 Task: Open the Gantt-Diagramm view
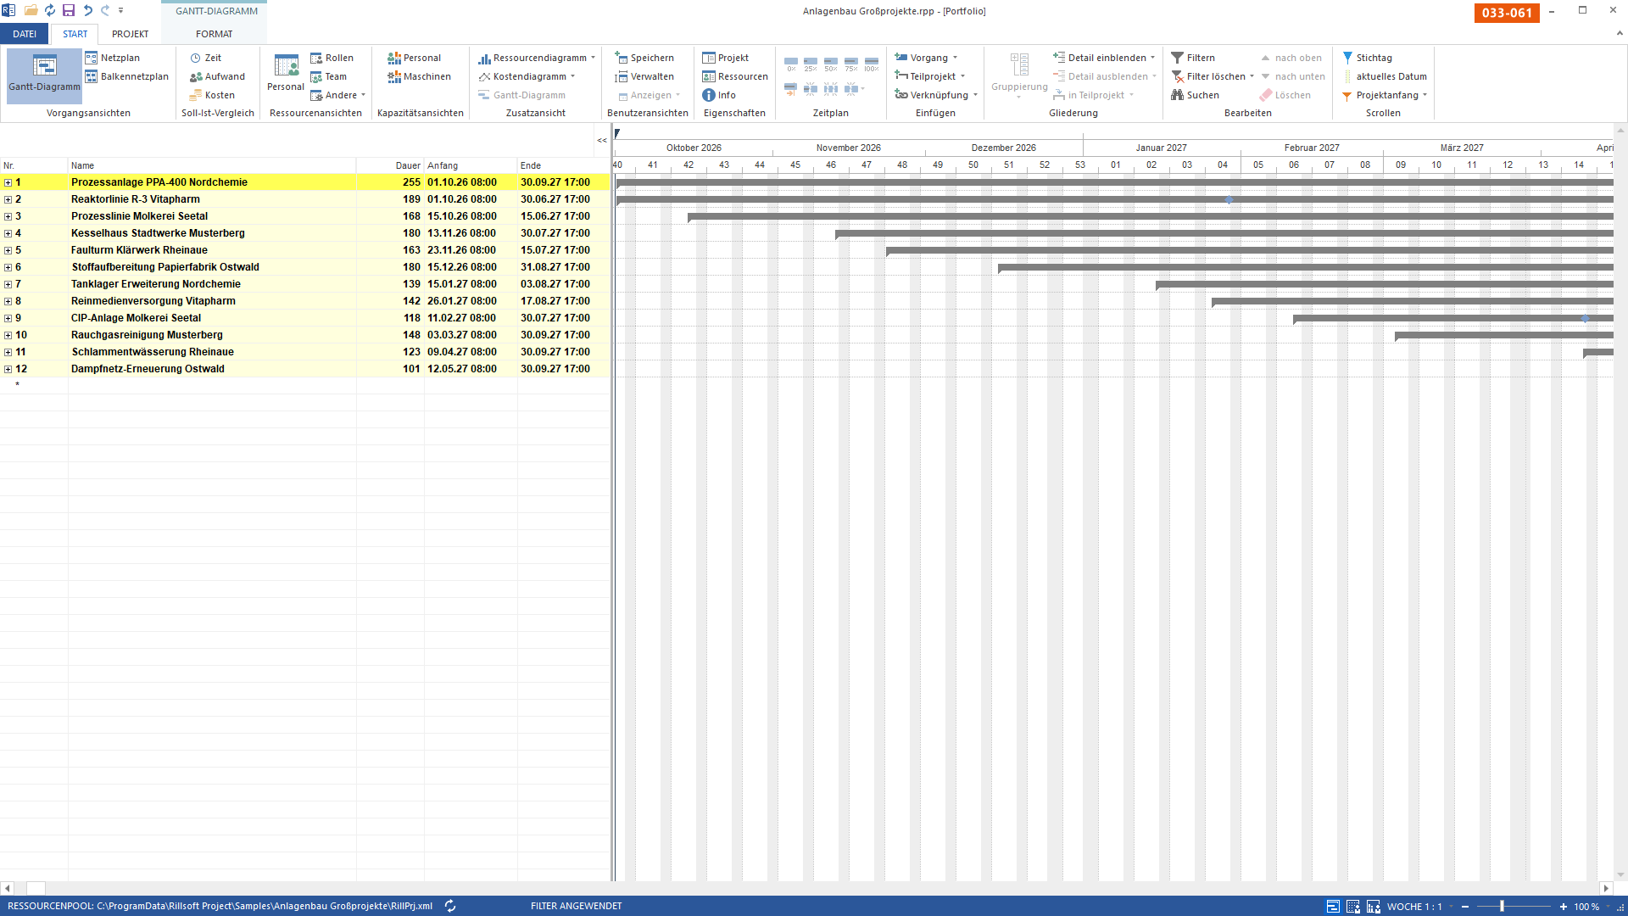point(44,75)
